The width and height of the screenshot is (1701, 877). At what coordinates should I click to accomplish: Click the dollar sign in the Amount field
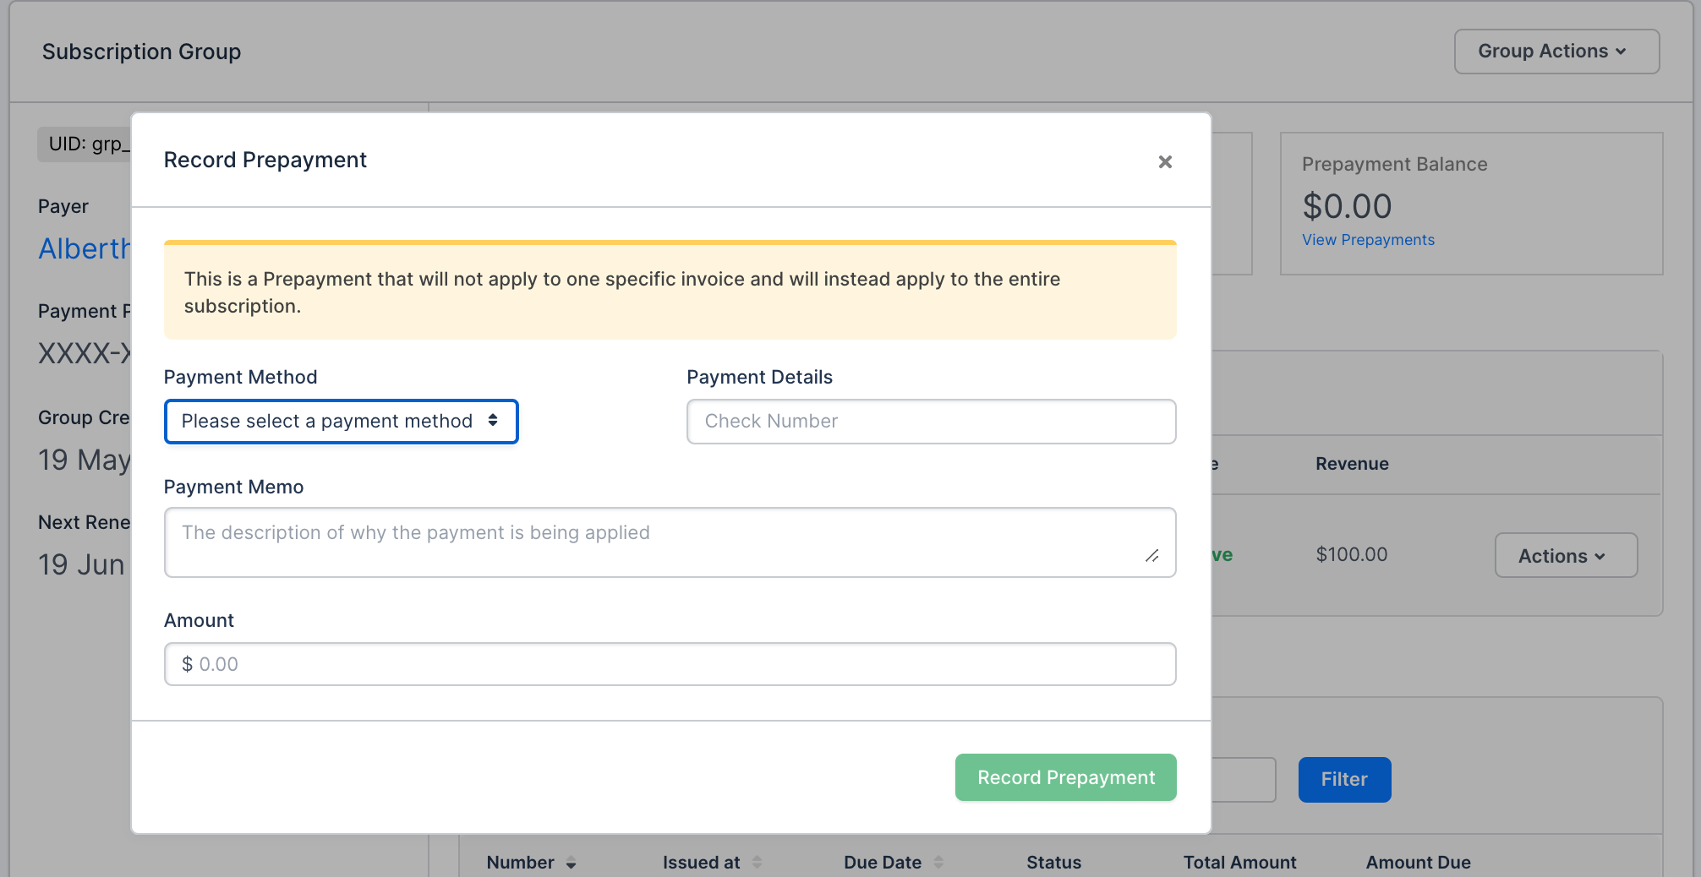tap(187, 664)
